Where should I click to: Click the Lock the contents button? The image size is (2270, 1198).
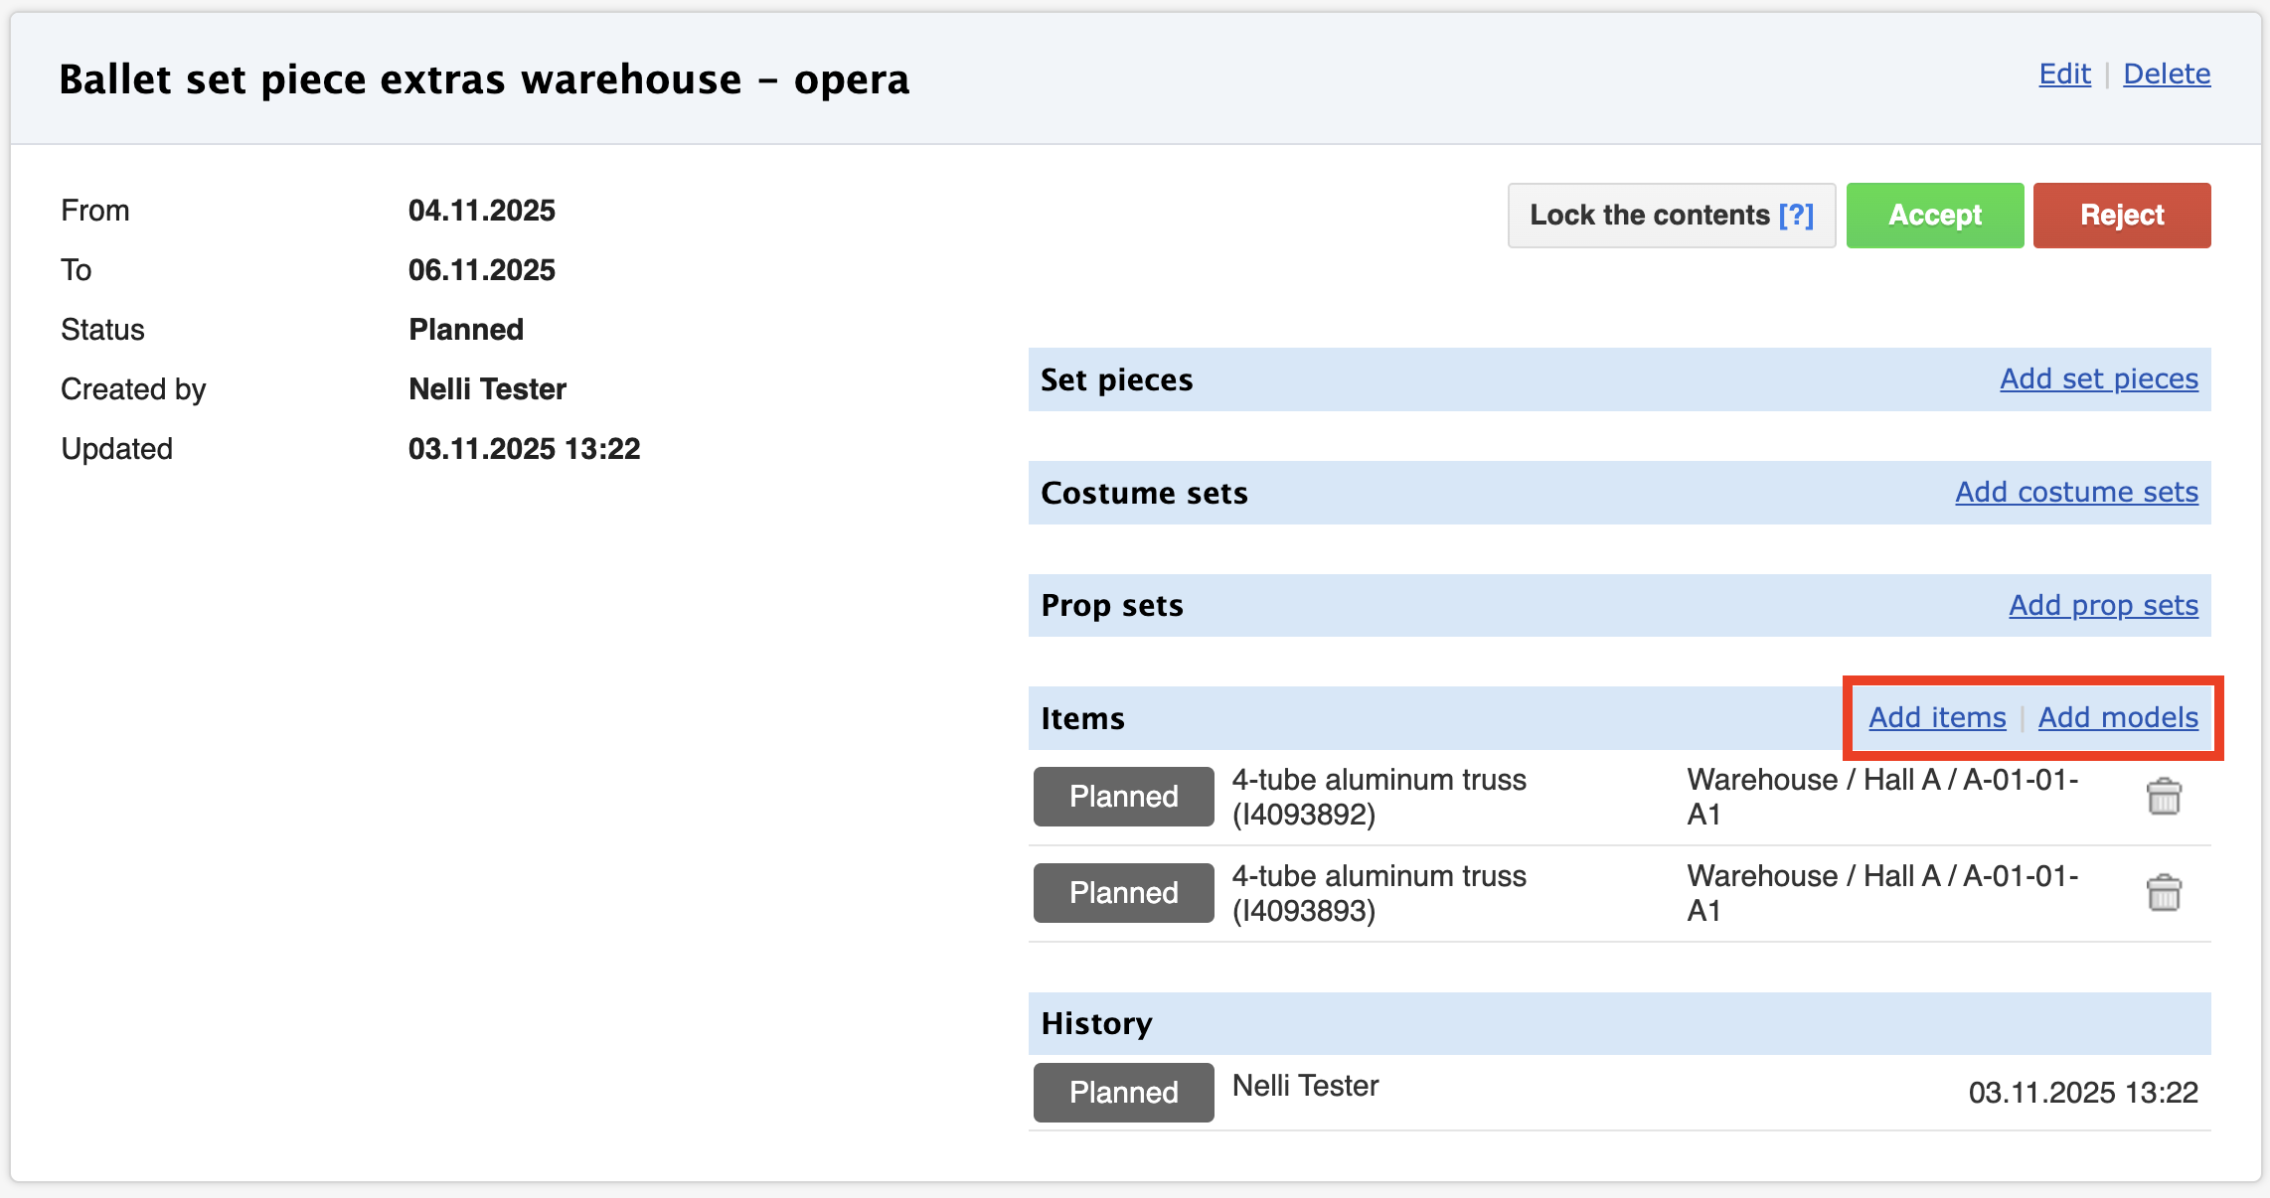click(x=1650, y=215)
